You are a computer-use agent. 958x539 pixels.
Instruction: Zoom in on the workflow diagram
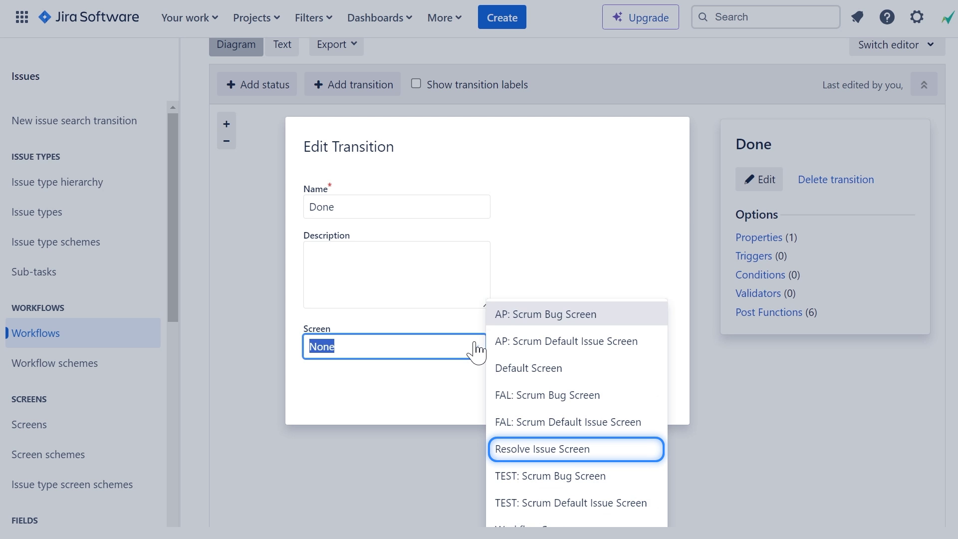click(227, 124)
